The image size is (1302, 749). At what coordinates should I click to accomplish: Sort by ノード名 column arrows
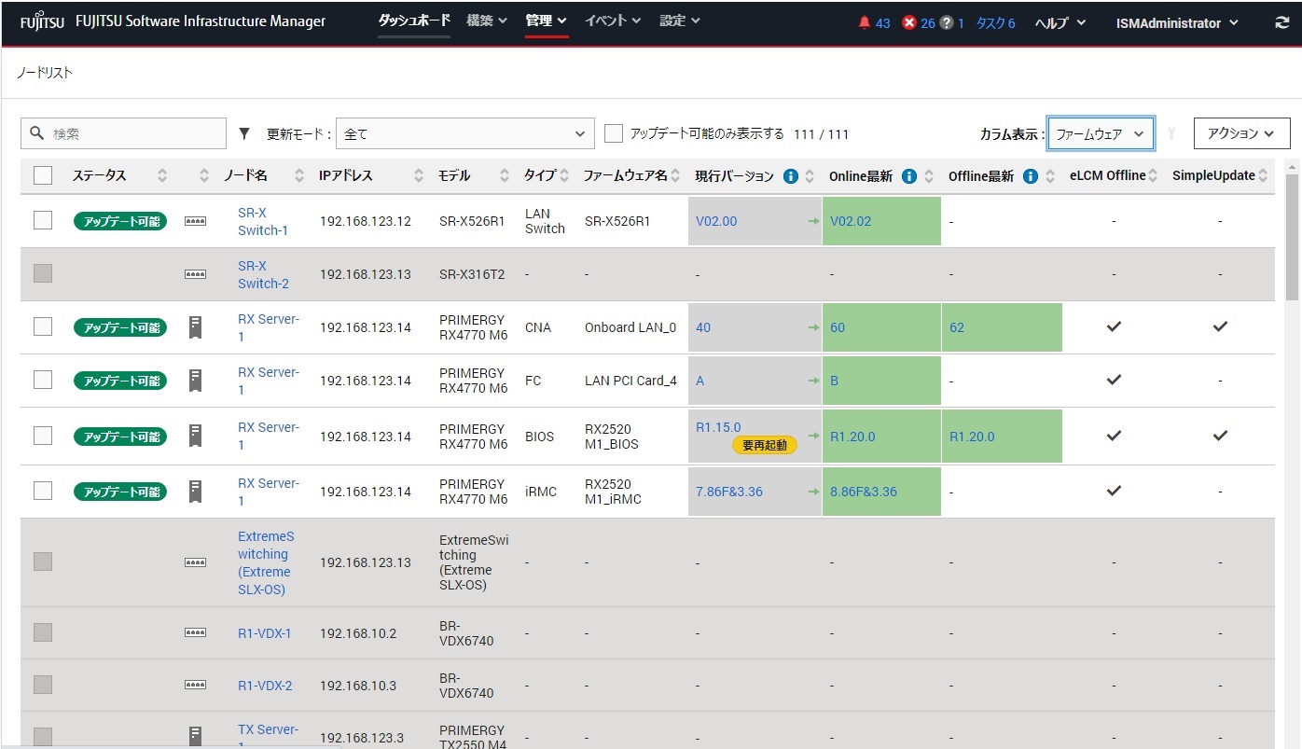coord(299,175)
